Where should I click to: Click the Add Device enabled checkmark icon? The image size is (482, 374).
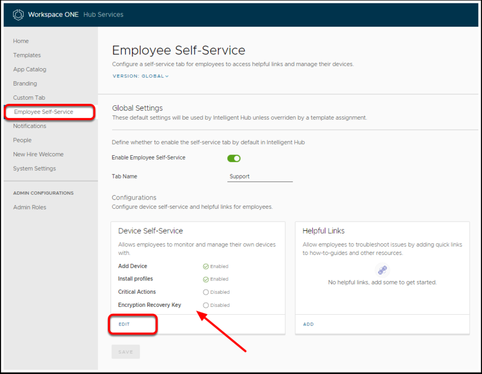[x=206, y=266]
